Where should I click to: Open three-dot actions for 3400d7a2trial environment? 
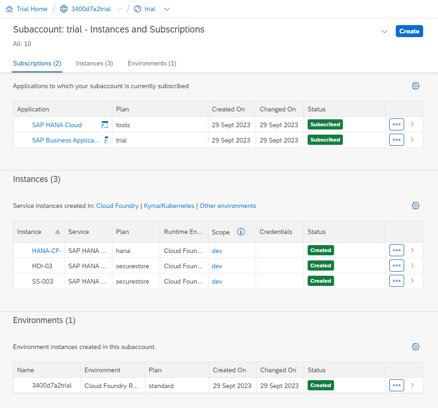(396, 385)
